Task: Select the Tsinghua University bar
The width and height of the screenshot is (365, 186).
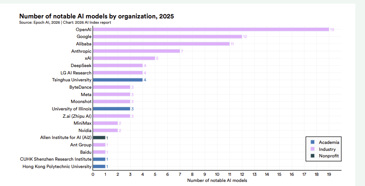Action: click(x=118, y=80)
